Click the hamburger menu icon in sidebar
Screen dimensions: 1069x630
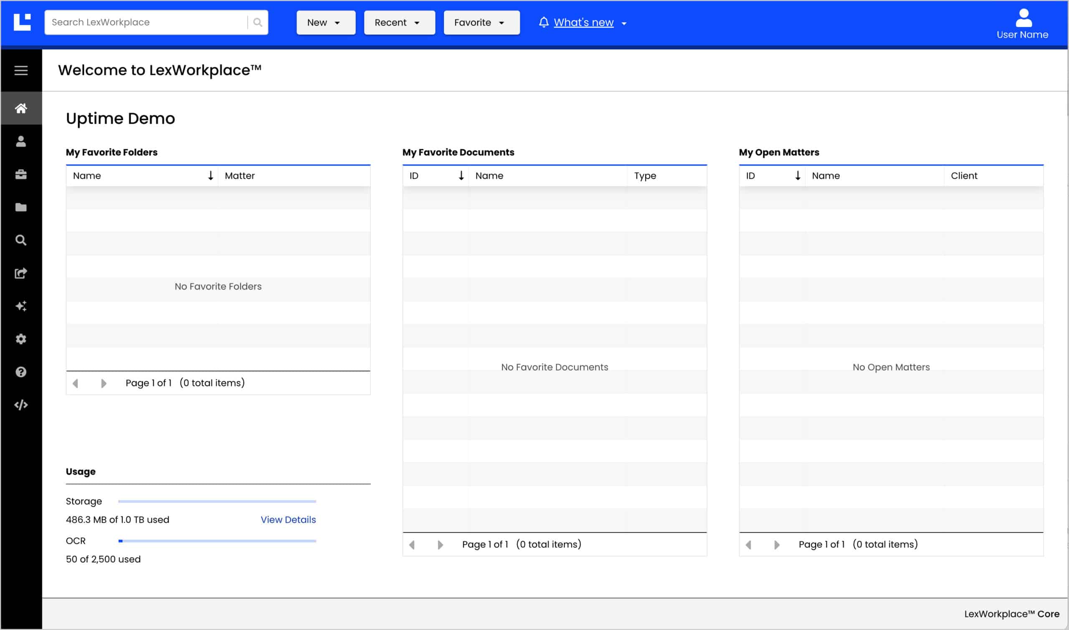(x=21, y=71)
